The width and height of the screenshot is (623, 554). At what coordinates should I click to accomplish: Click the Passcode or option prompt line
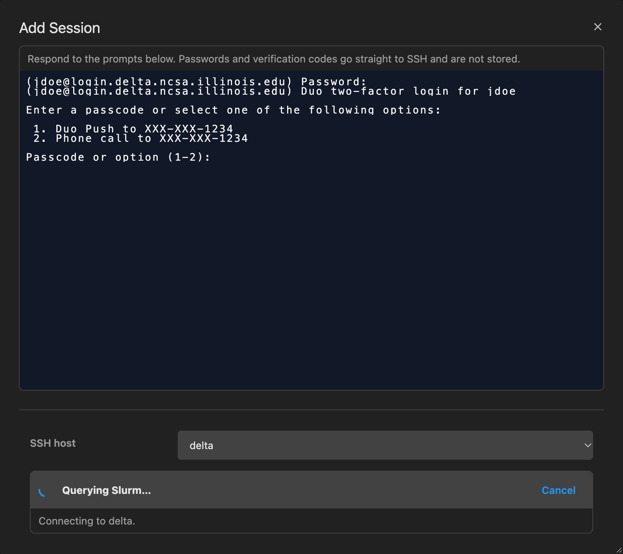coord(118,157)
